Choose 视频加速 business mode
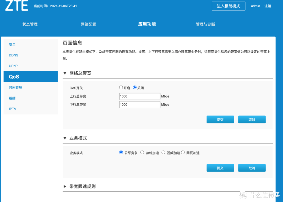The width and height of the screenshot is (283, 202). [x=163, y=152]
